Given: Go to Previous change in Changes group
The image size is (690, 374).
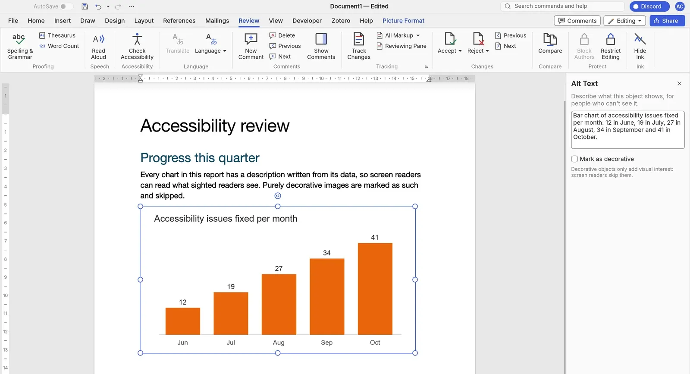Looking at the screenshot, I should tap(511, 35).
